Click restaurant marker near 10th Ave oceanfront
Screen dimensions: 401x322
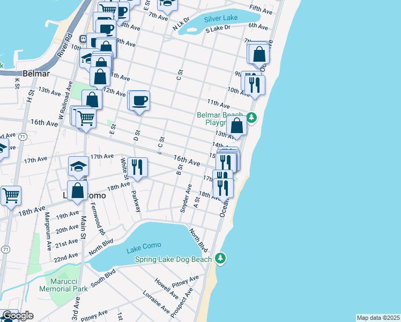point(254,84)
